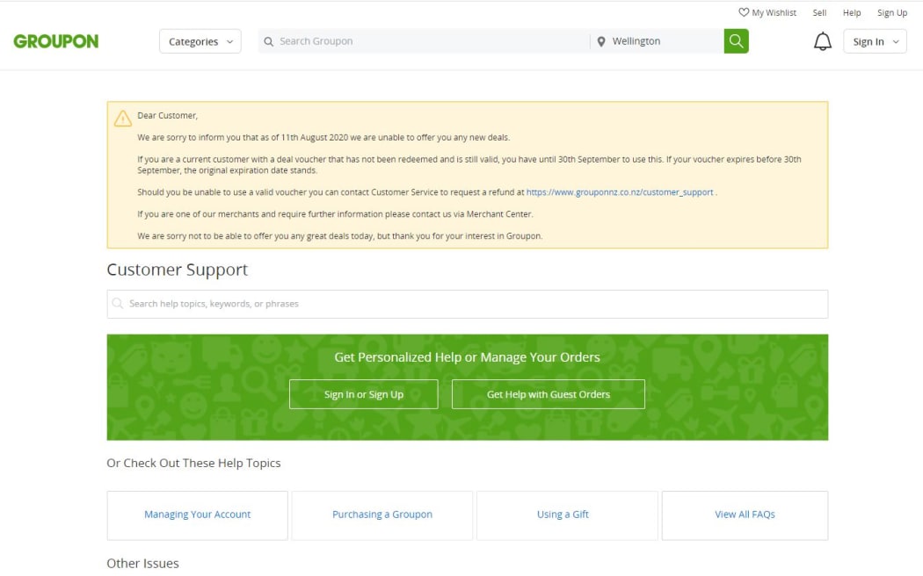Click Sign In or Sign Up button

point(364,394)
